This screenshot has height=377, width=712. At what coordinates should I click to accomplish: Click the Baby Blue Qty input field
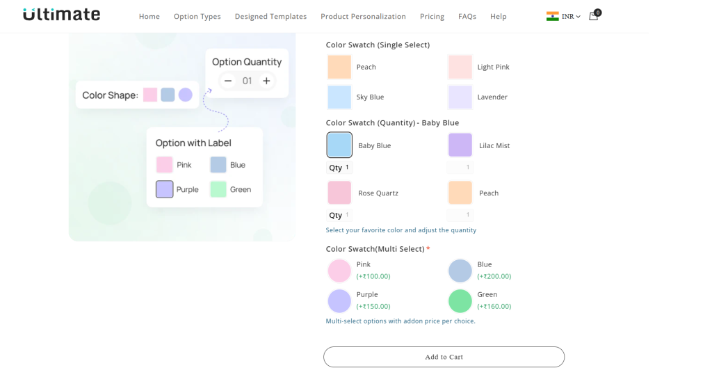coord(339,168)
